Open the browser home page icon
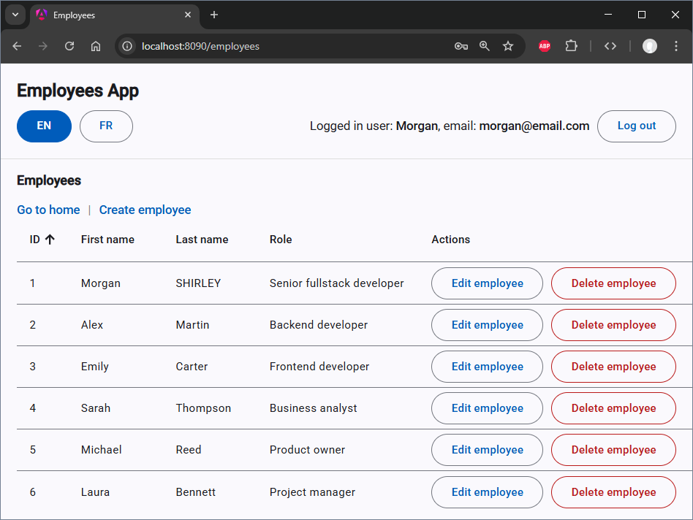The height and width of the screenshot is (520, 693). tap(95, 45)
